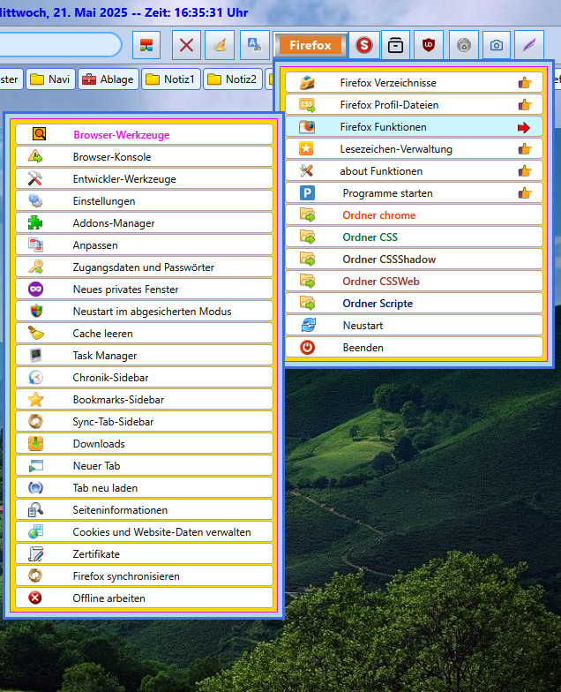
Task: Click Neustart im abgesicherten Modus shield icon
Action: [x=36, y=311]
